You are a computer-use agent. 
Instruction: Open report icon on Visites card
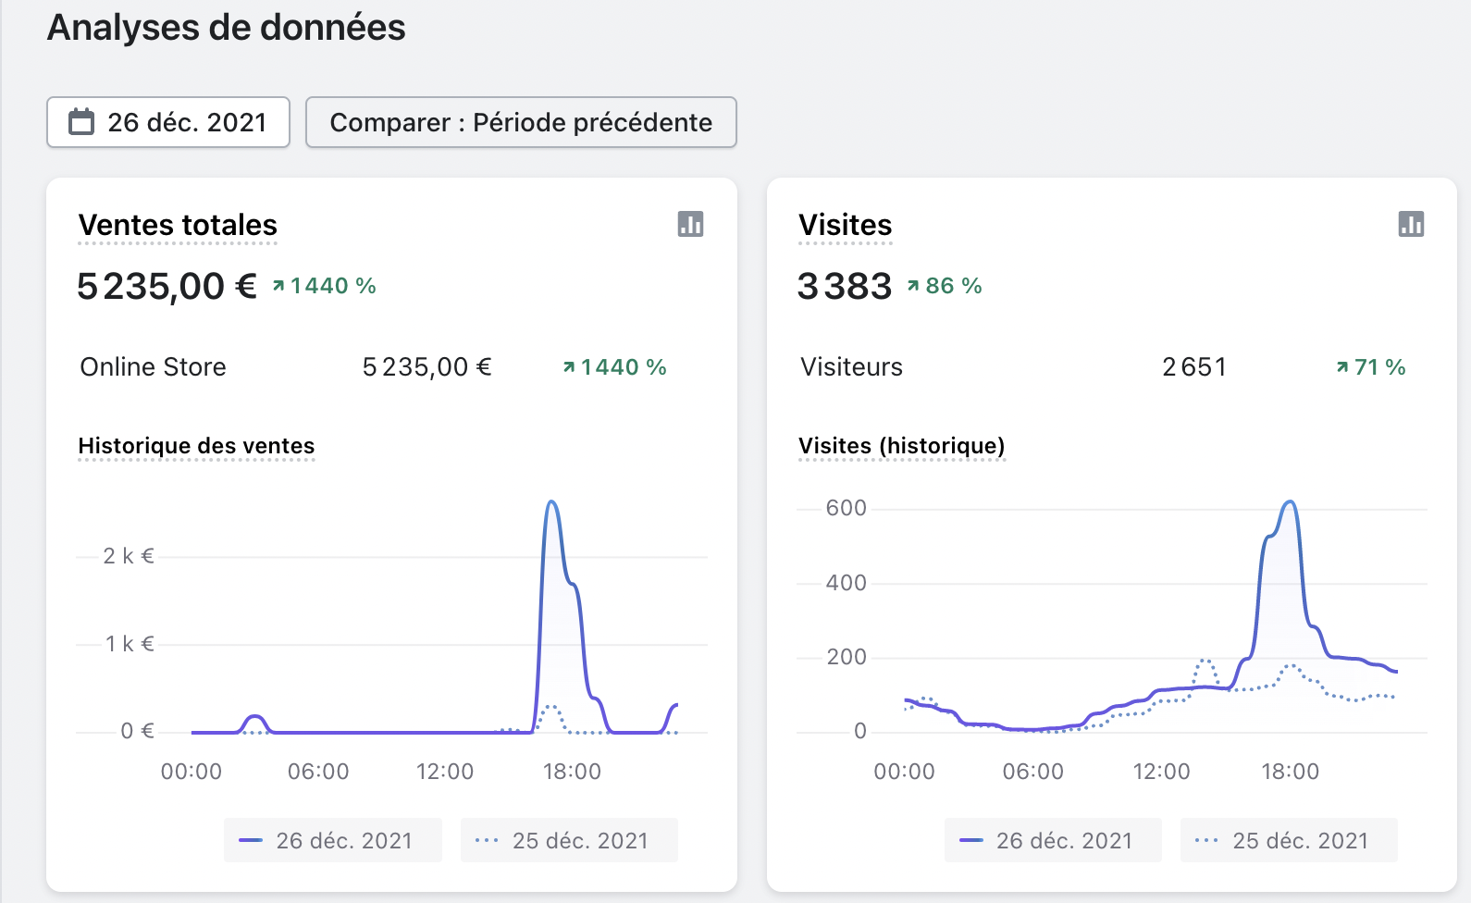pos(1410,224)
